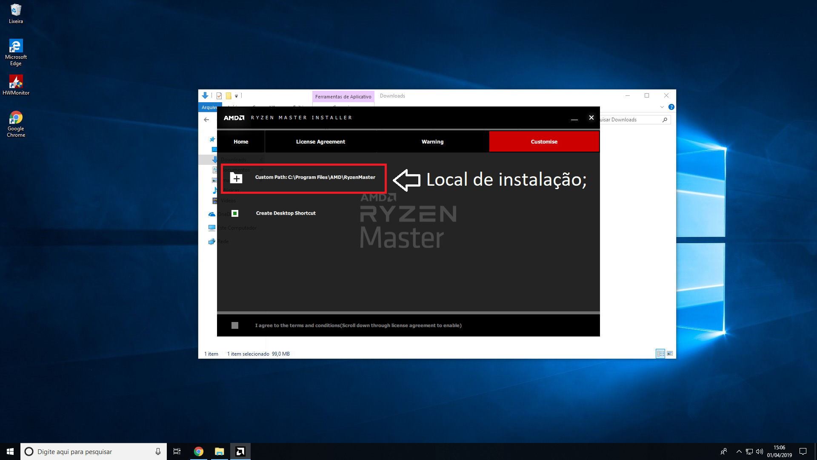Image resolution: width=817 pixels, height=460 pixels.
Task: Click the microphone icon in taskbar search
Action: (158, 451)
